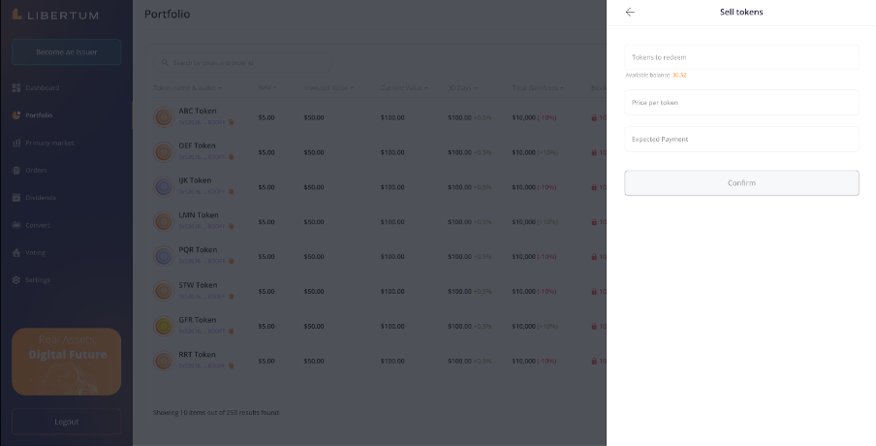
Task: Click the Digital Future promo banner
Action: point(66,361)
